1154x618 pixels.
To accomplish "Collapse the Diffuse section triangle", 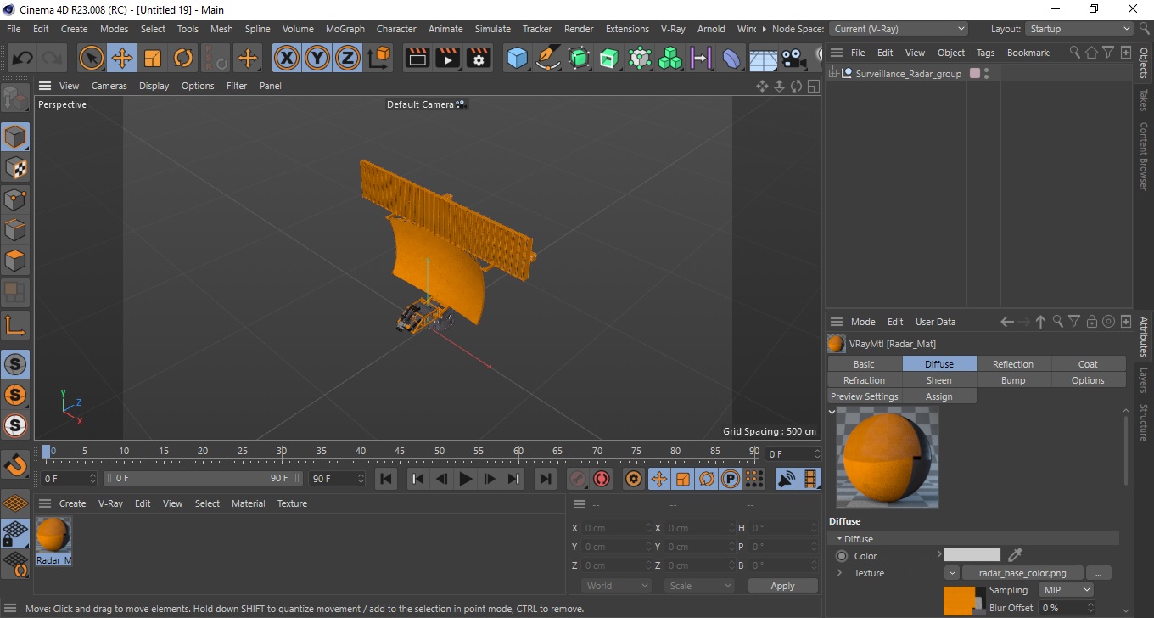I will click(x=840, y=538).
